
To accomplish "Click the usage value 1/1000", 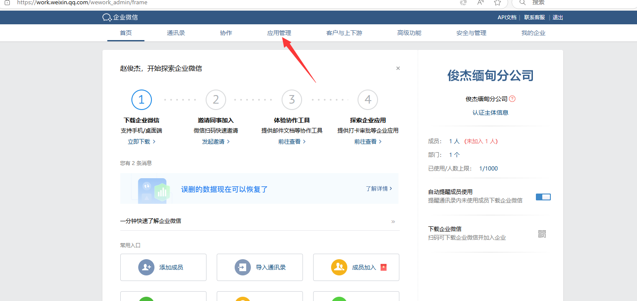I will coord(489,168).
